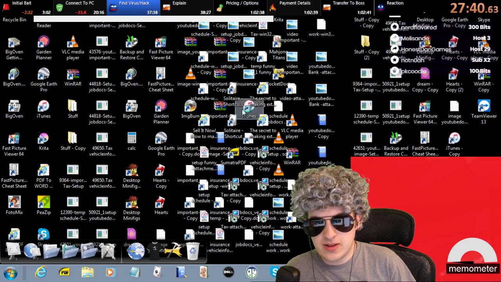Viewport: 501px width, 282px height.
Task: Open the SumatraPDF desktop icon
Action: (234, 157)
